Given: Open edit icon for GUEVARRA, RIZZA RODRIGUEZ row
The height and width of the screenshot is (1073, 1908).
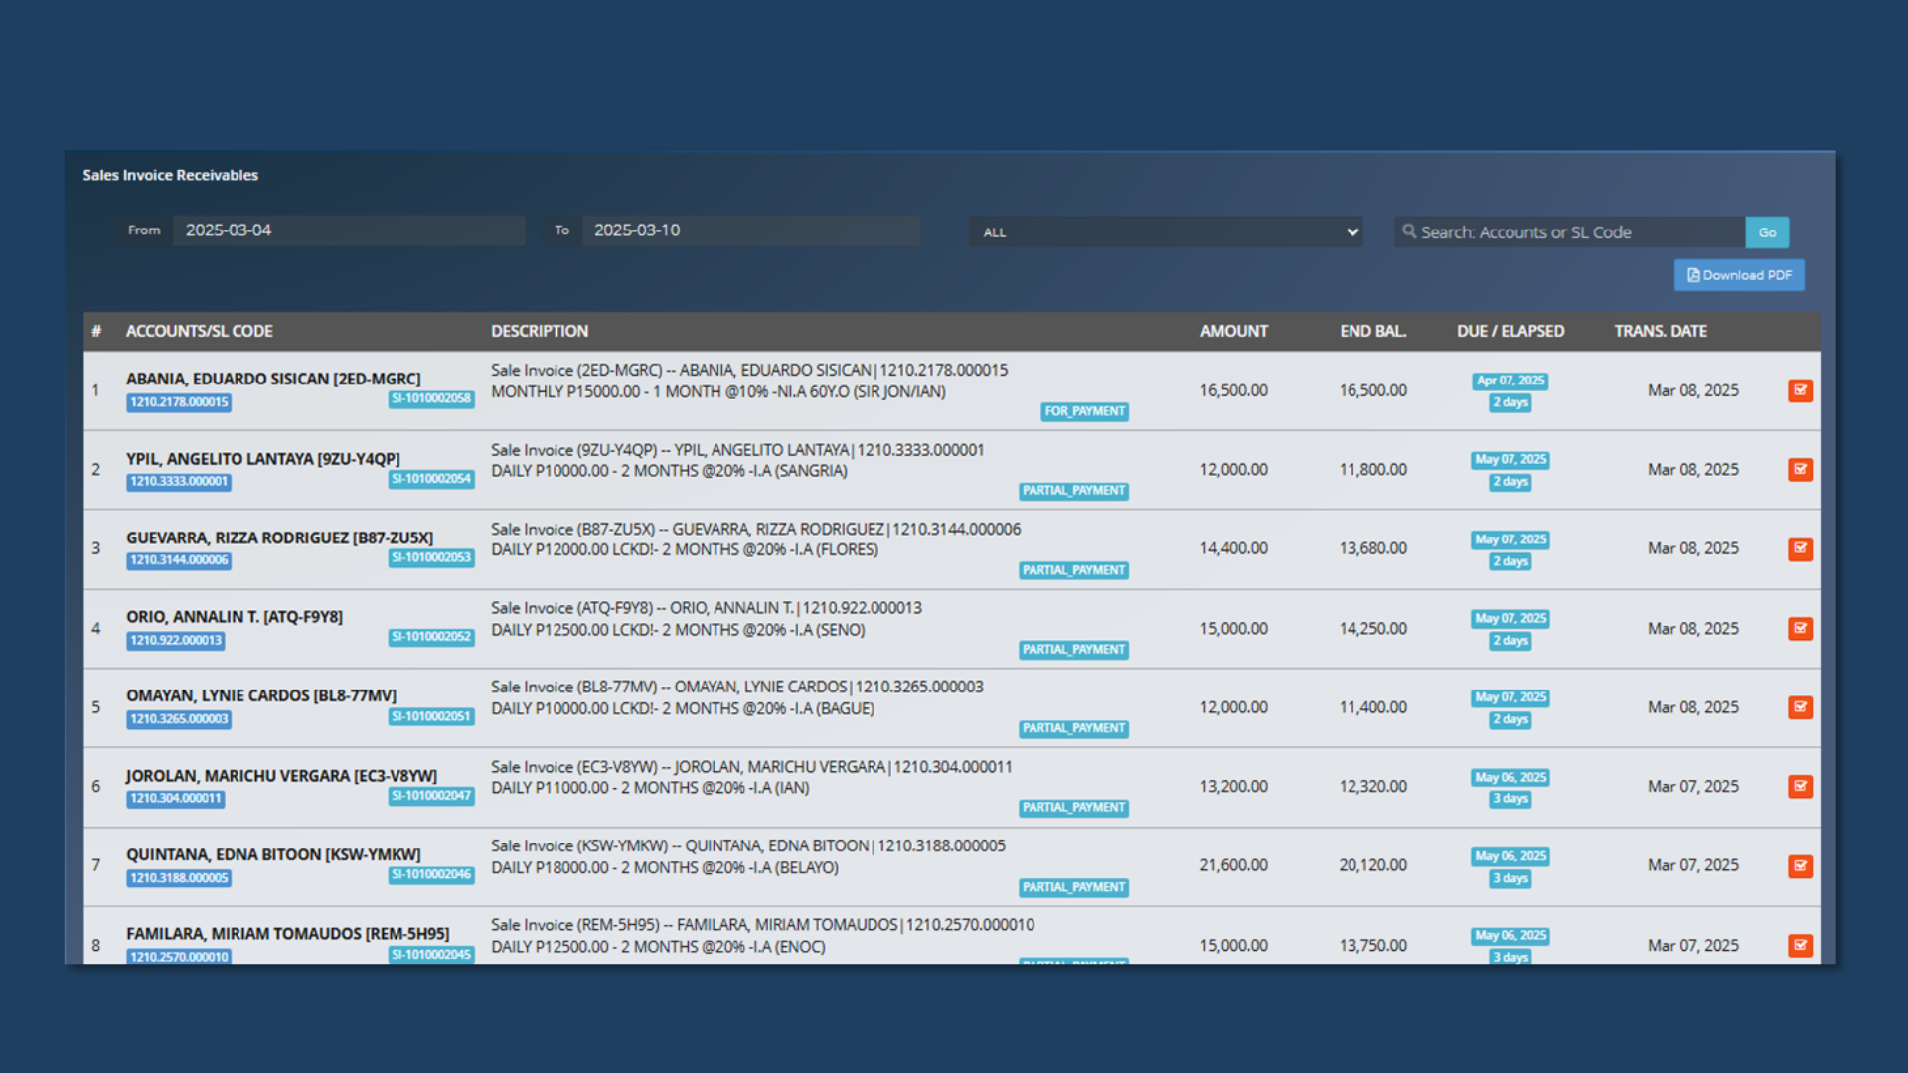Looking at the screenshot, I should click(x=1800, y=548).
